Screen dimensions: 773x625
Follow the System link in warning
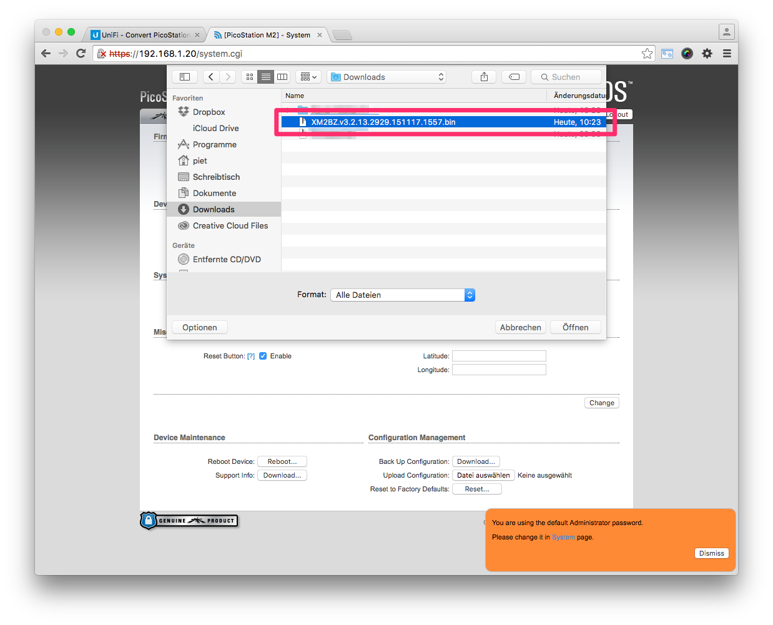pos(563,537)
